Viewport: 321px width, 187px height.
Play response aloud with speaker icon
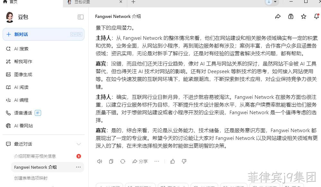(x=100, y=161)
